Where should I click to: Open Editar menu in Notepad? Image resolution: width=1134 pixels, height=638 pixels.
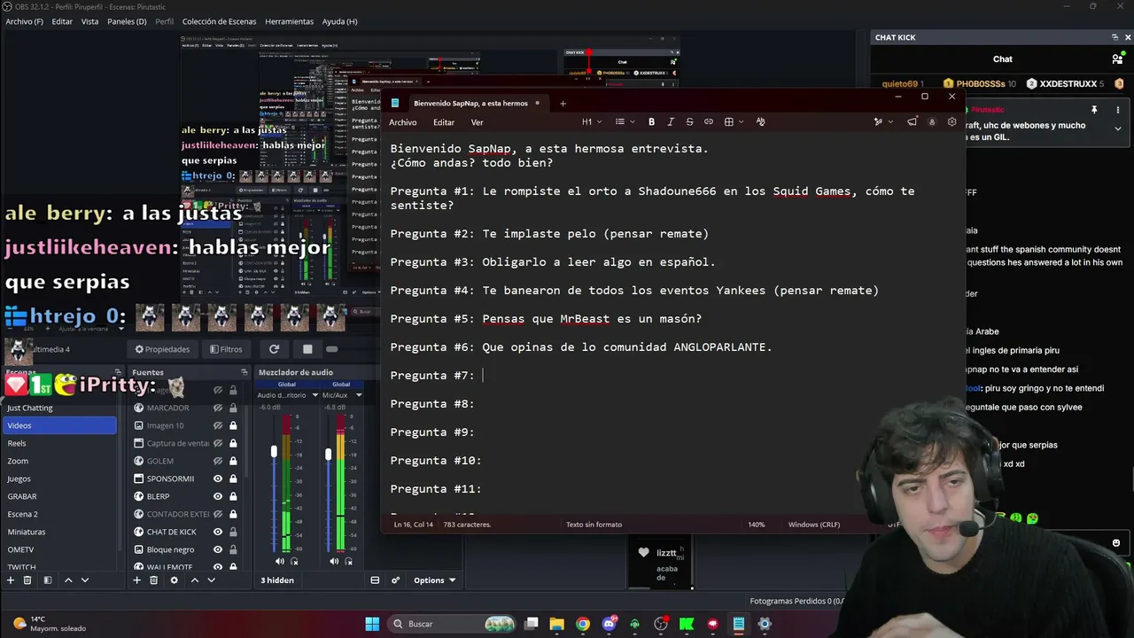pyautogui.click(x=444, y=122)
